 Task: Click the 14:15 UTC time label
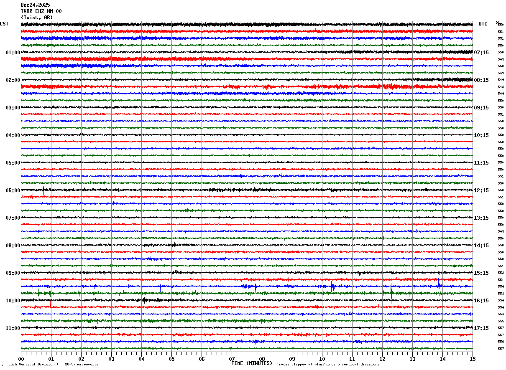(481, 246)
